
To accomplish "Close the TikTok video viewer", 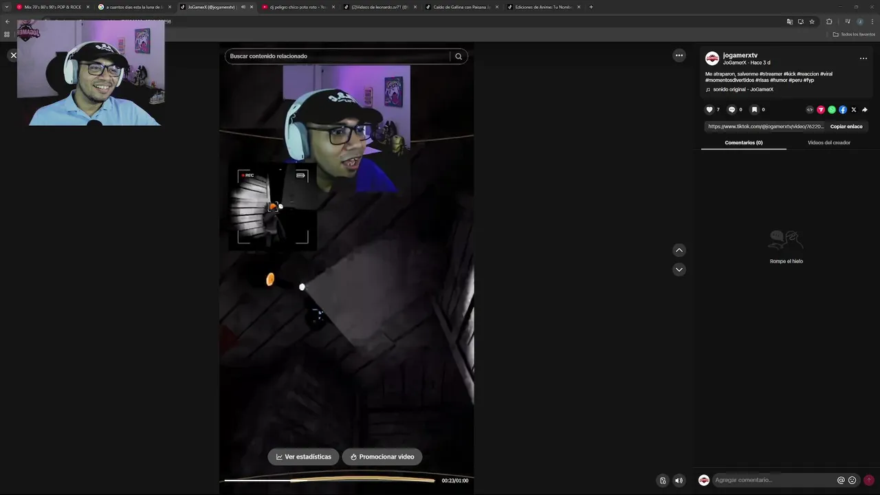I will pyautogui.click(x=13, y=56).
